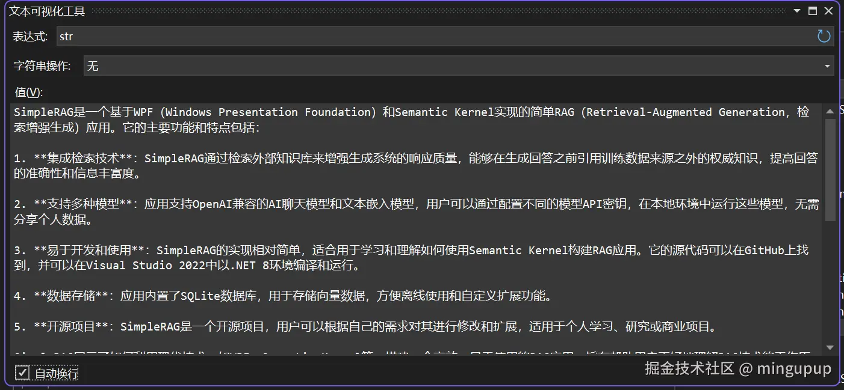Click the scroll-up arrow of the value scrollbar
Screen dimensions: 844x390
(830, 110)
